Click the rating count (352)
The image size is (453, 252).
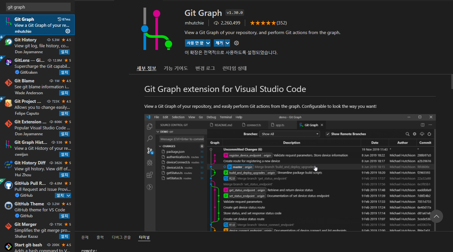[x=282, y=23]
